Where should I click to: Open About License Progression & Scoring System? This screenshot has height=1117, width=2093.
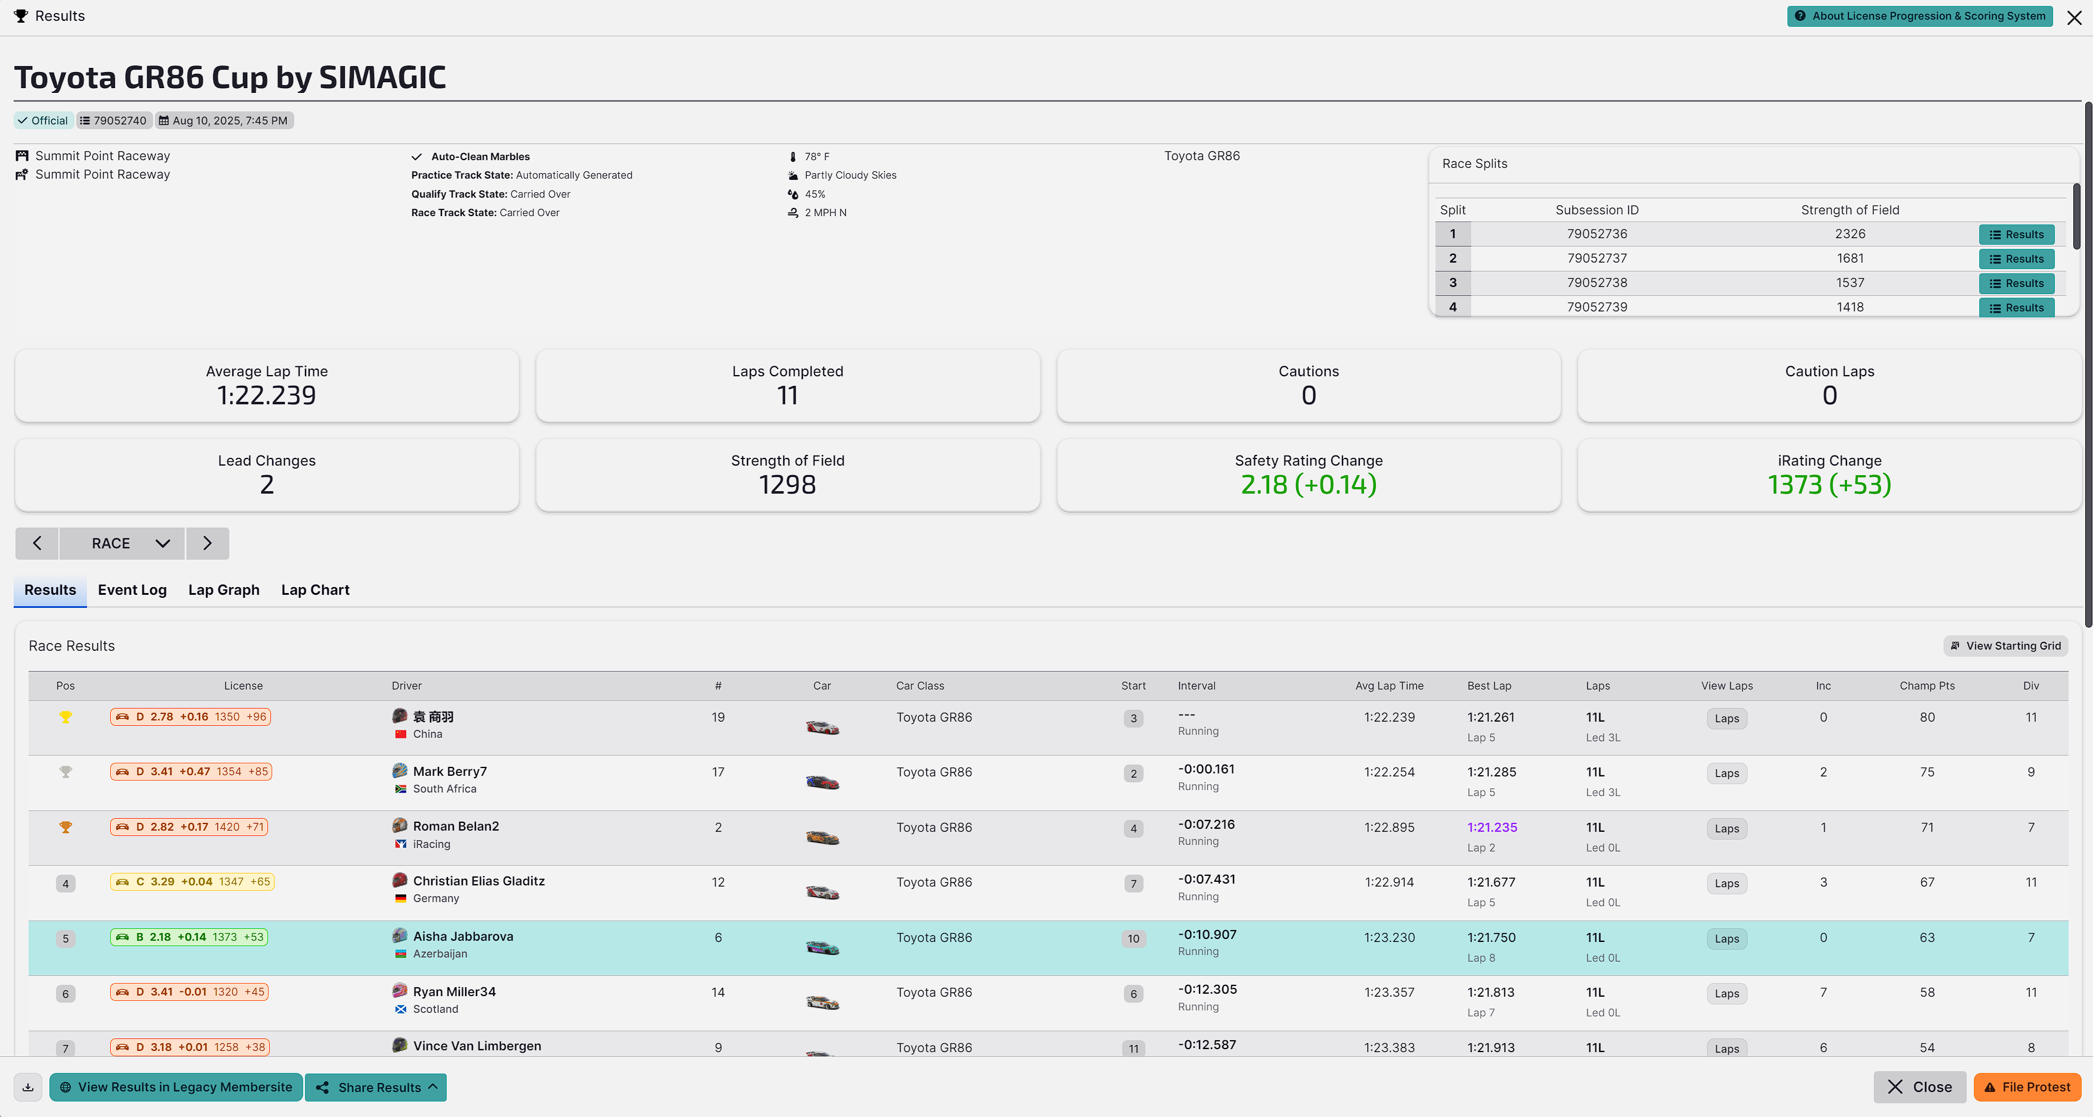[x=1919, y=15]
